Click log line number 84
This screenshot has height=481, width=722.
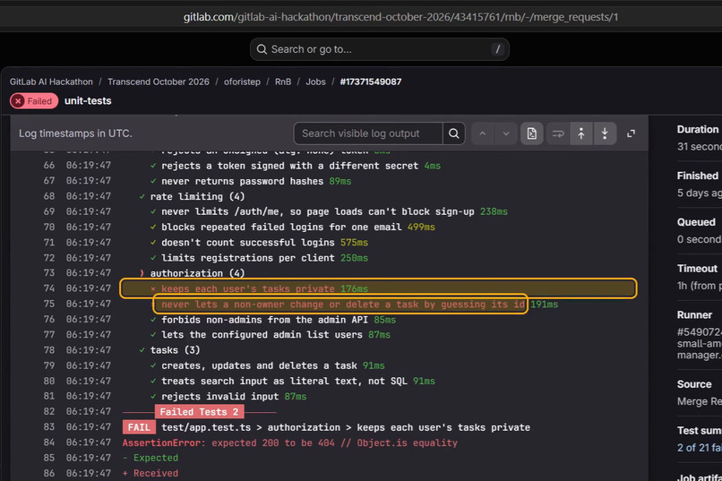tap(48, 442)
